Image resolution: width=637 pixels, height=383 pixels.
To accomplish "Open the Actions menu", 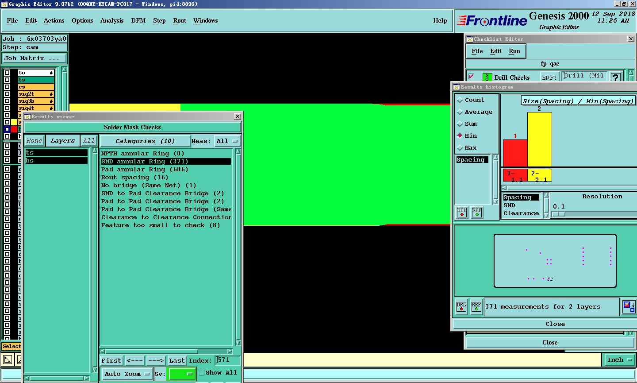I will (54, 21).
